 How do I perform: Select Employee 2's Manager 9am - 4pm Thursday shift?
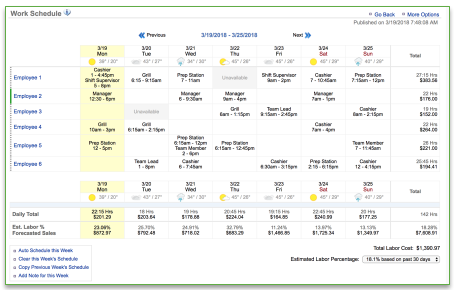(234, 96)
